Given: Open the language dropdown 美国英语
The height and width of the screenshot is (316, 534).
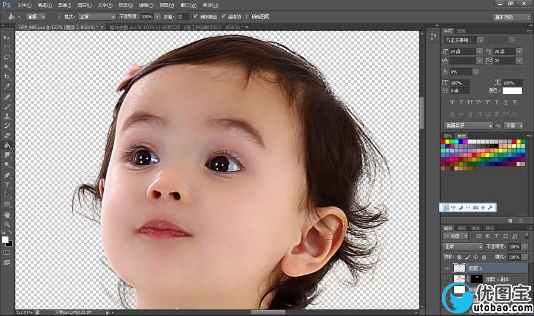Looking at the screenshot, I should 468,126.
